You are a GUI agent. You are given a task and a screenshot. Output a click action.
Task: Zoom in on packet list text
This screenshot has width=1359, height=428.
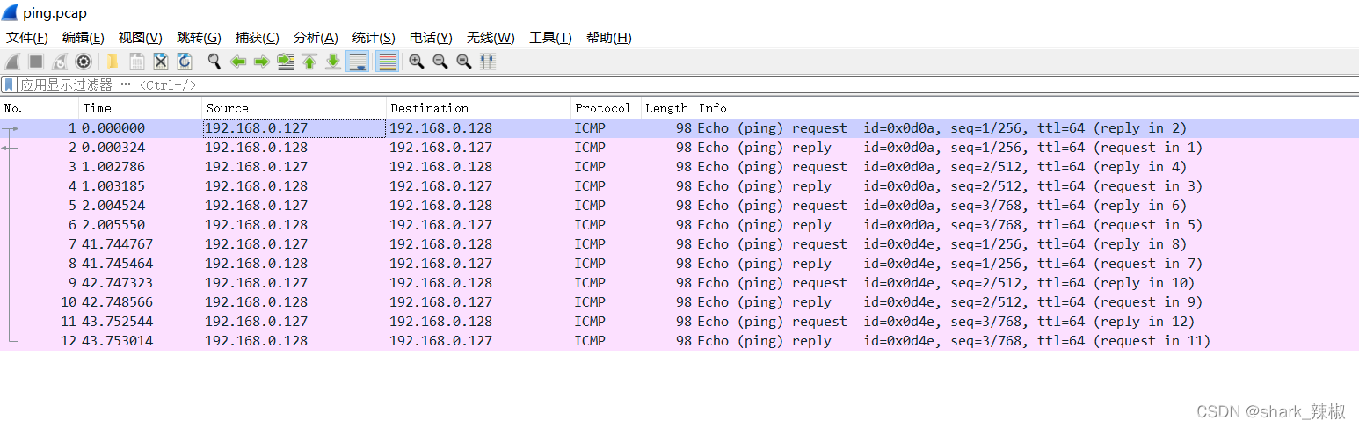pyautogui.click(x=417, y=62)
